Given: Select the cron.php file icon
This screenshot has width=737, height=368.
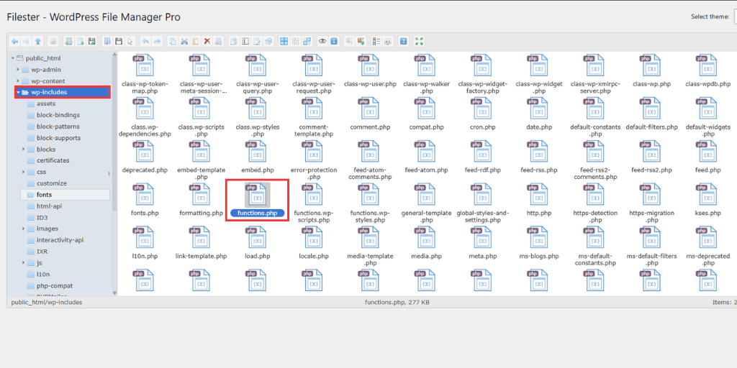Looking at the screenshot, I should (483, 109).
